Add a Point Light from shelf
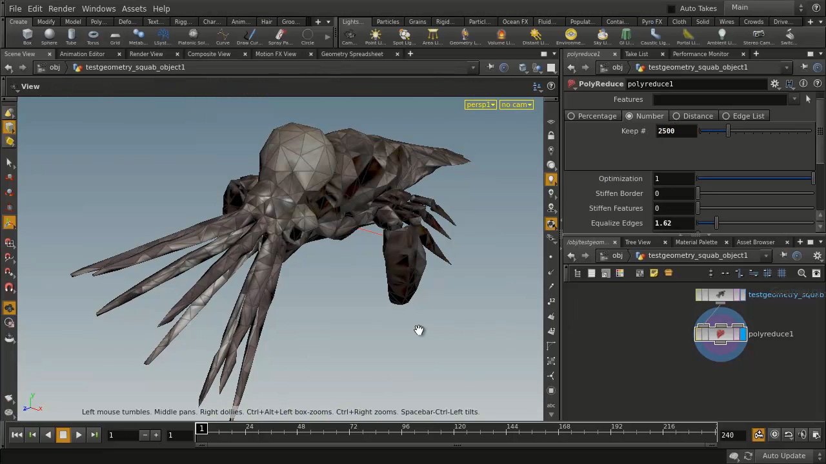 click(x=376, y=37)
